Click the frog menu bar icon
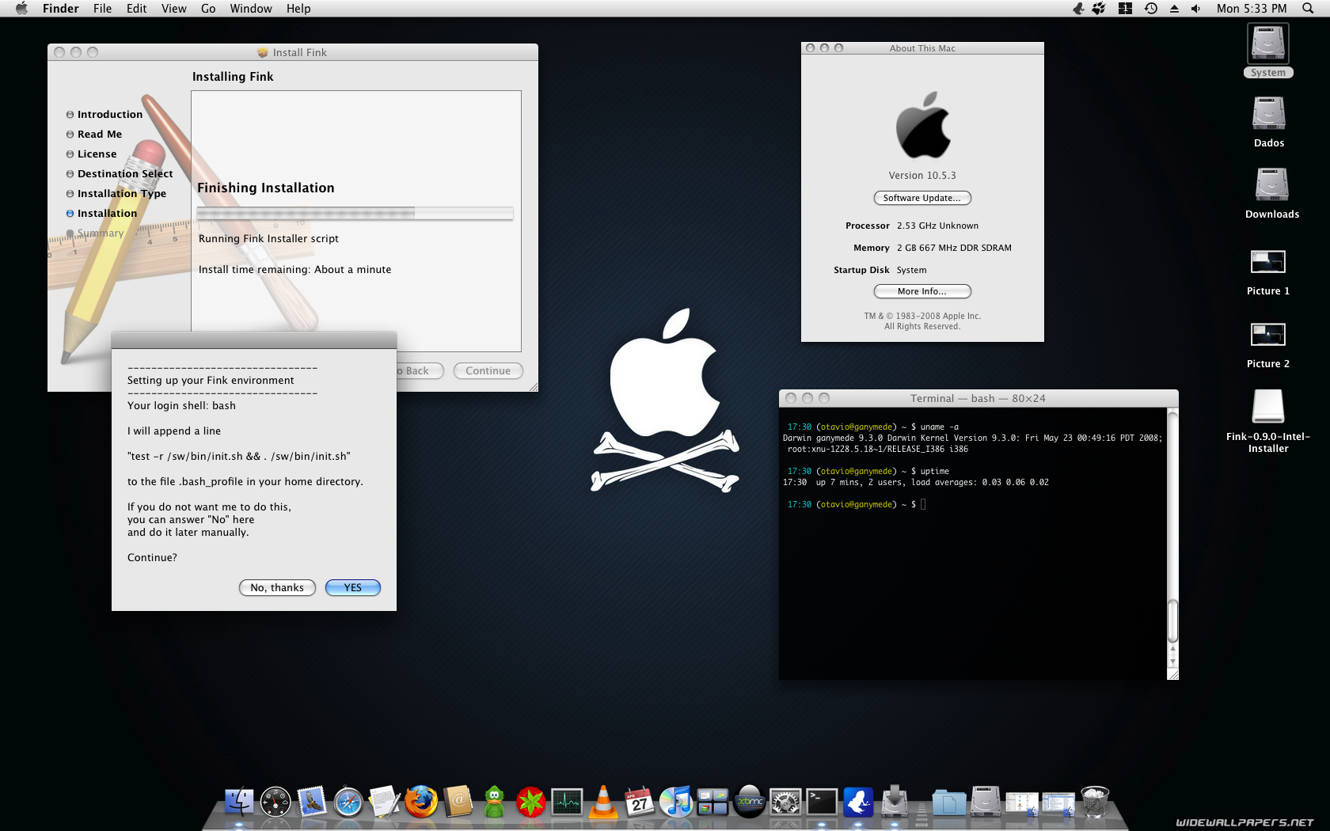The width and height of the screenshot is (1330, 831). 1078,9
